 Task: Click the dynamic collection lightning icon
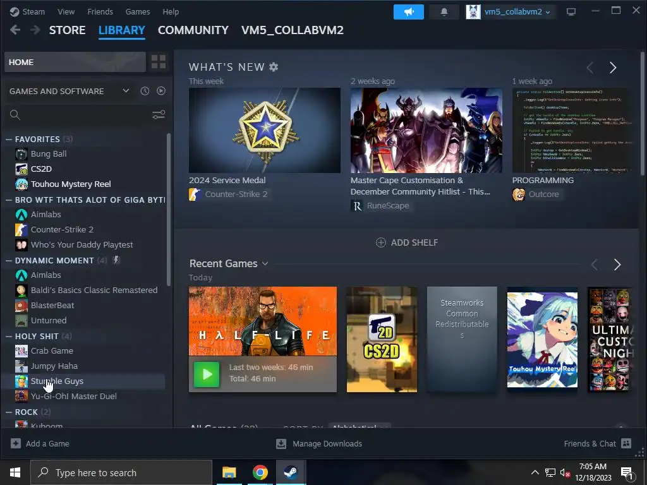pyautogui.click(x=116, y=260)
